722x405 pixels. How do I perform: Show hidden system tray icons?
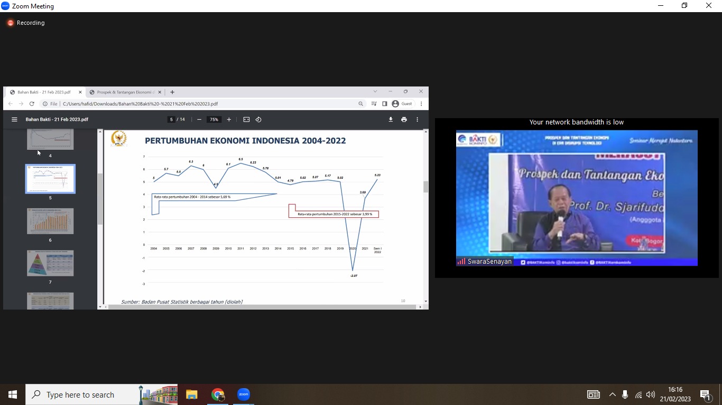click(612, 394)
